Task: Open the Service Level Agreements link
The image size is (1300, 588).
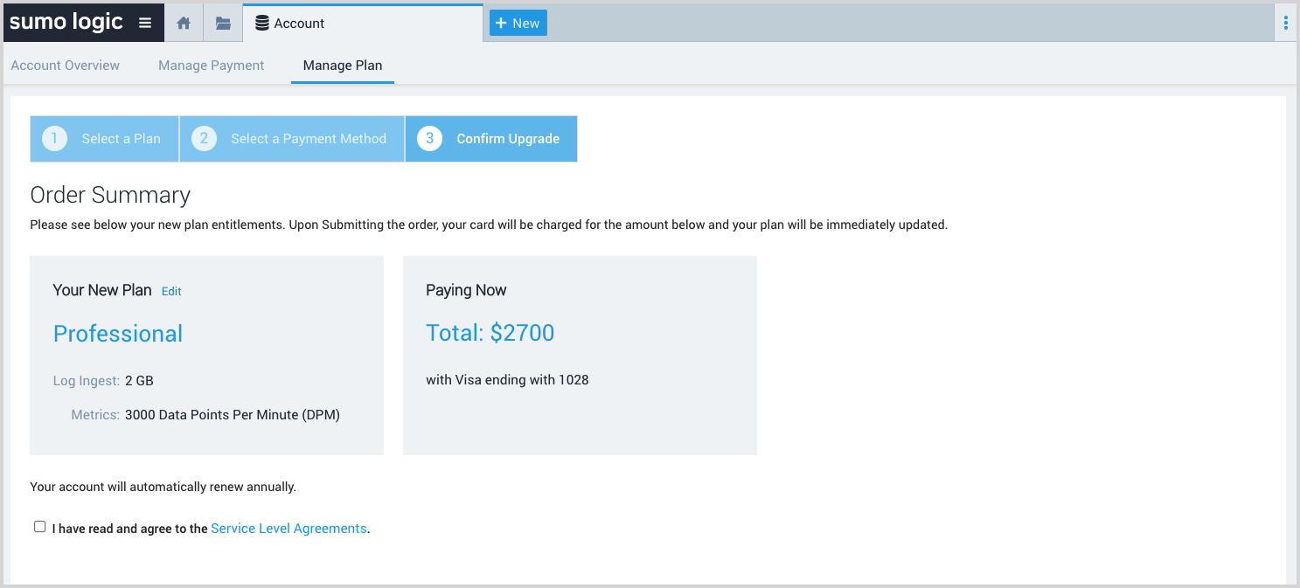Action: coord(289,529)
